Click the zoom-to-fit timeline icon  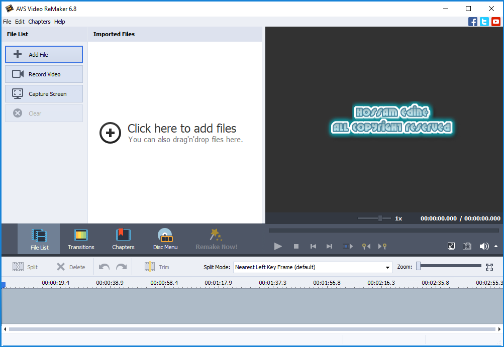pyautogui.click(x=489, y=267)
